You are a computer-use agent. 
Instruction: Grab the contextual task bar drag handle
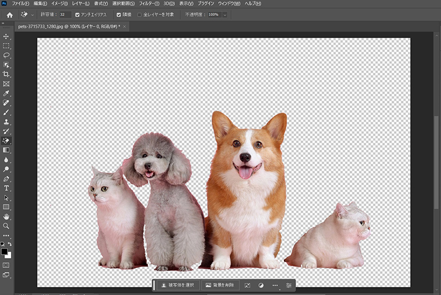point(154,285)
